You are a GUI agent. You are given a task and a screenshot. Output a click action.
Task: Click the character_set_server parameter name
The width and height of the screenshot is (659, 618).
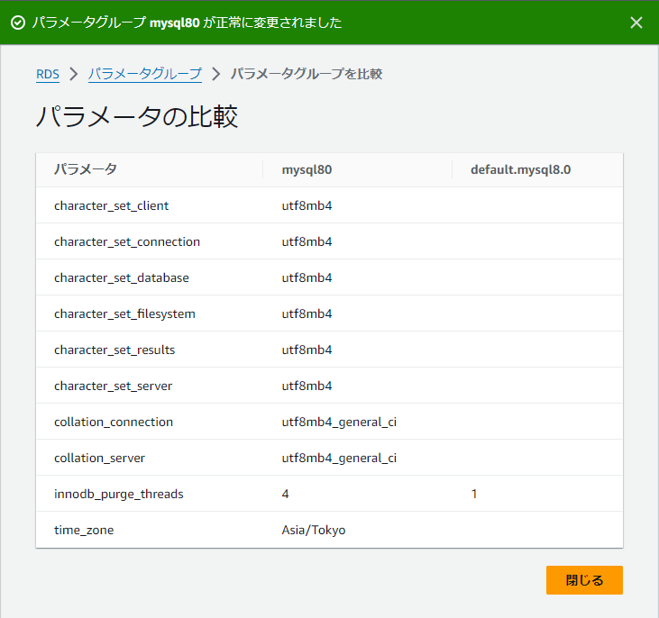(x=113, y=386)
